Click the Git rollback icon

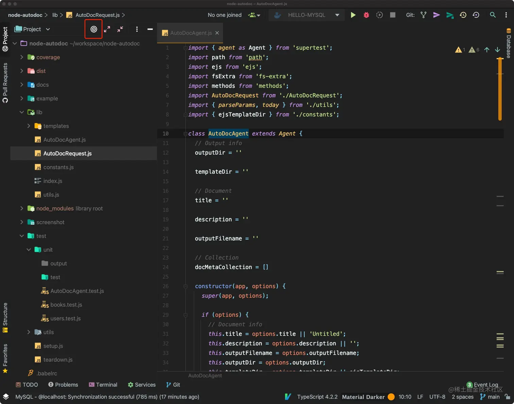coord(476,15)
